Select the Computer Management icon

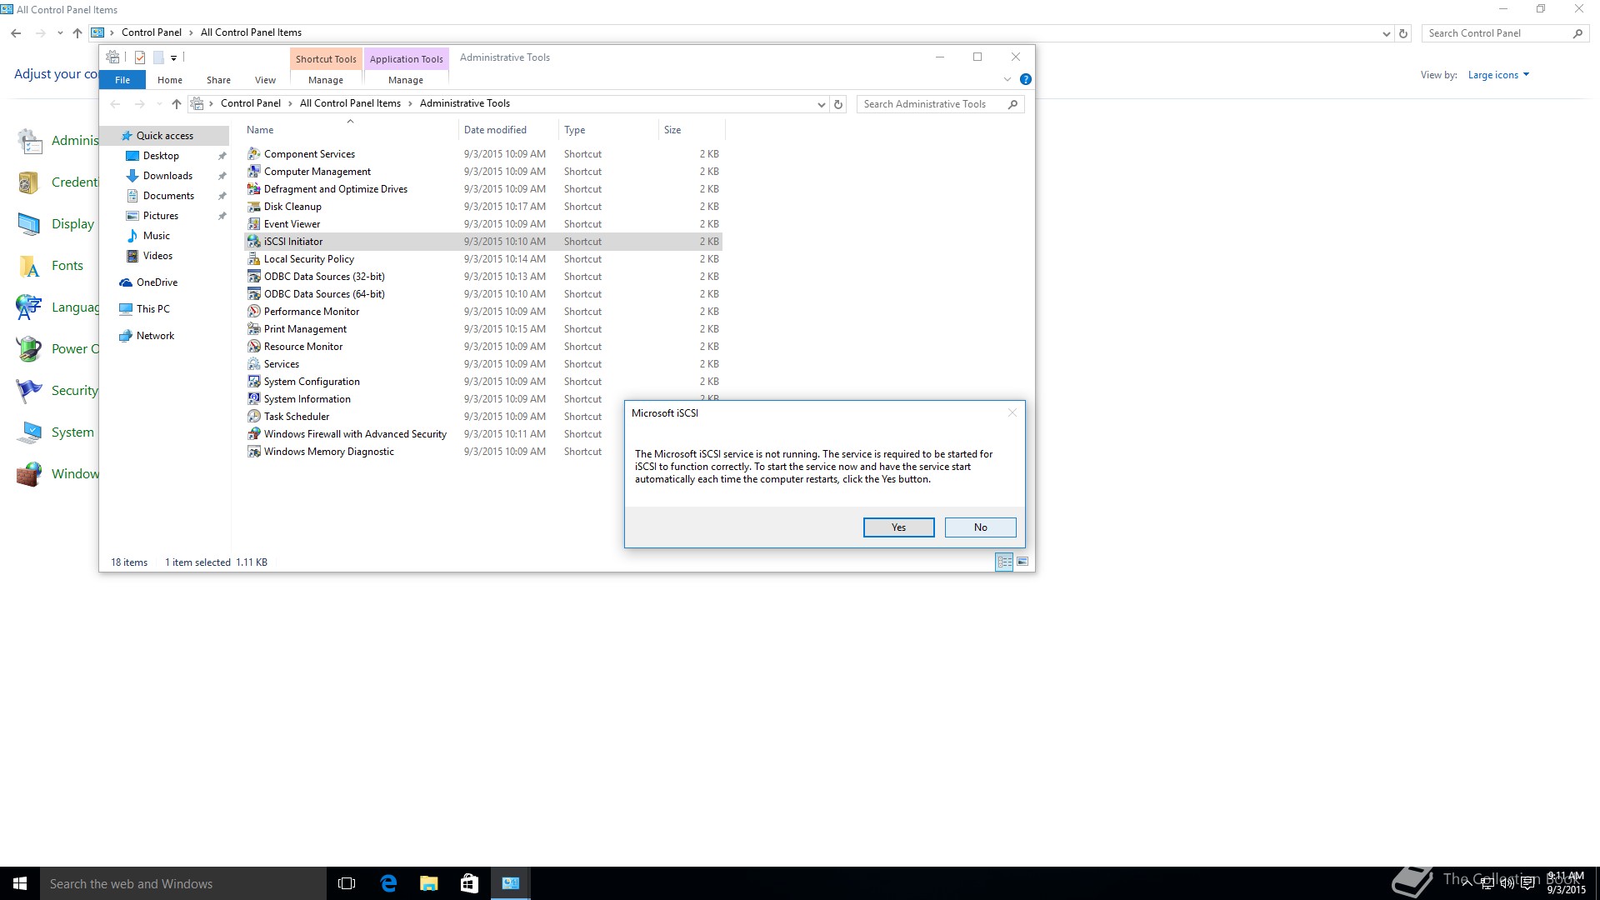[x=254, y=172]
